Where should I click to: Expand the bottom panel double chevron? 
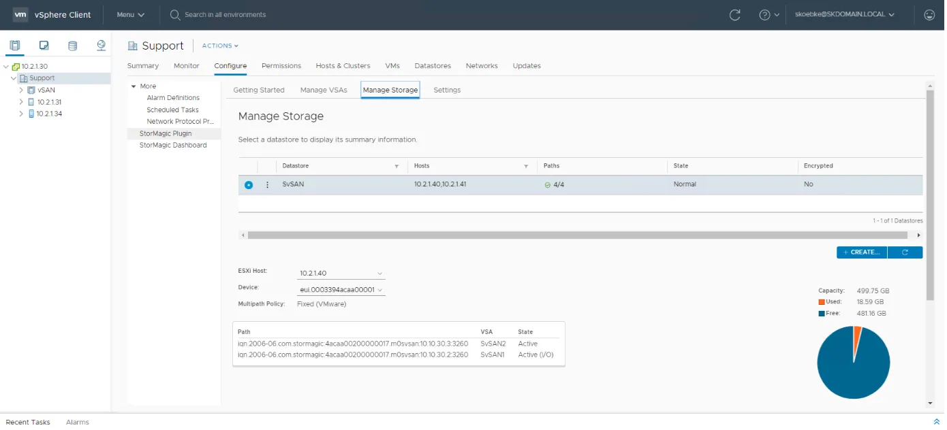(937, 422)
